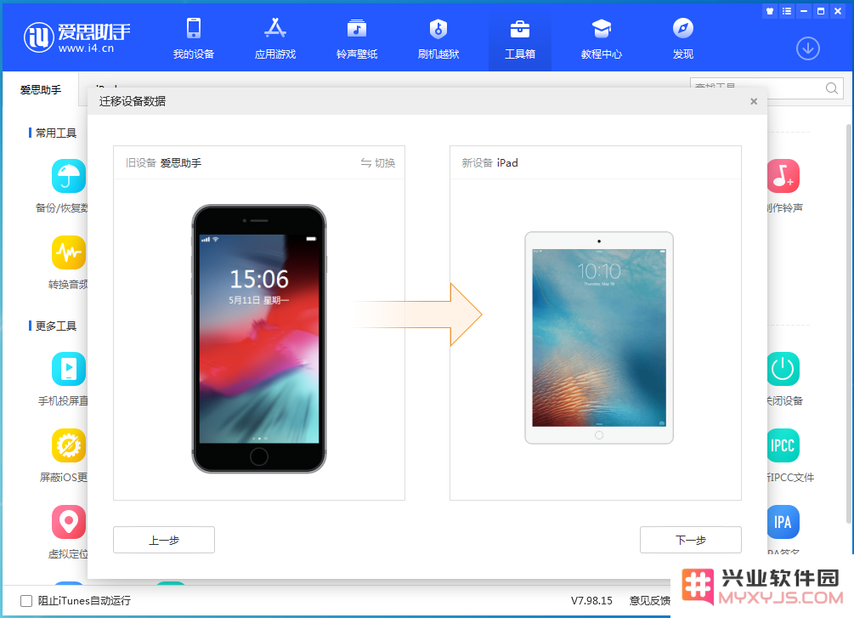Image resolution: width=854 pixels, height=618 pixels.
Task: Open 备份/恢复数据 umbrella tool icon
Action: pyautogui.click(x=69, y=176)
